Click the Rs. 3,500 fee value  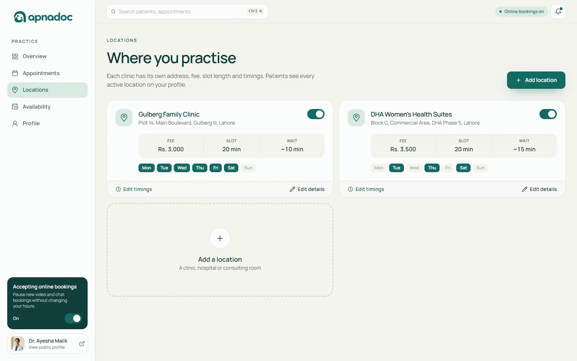click(x=403, y=149)
